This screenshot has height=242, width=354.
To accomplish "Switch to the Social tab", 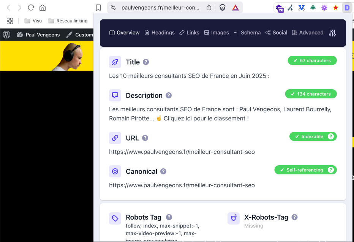I will click(x=276, y=33).
